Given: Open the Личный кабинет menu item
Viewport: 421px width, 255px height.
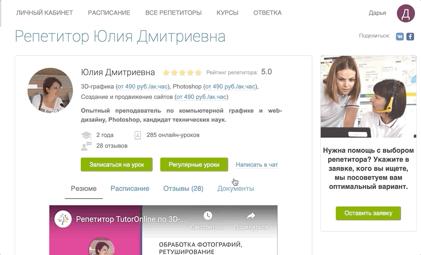Looking at the screenshot, I should click(x=45, y=12).
